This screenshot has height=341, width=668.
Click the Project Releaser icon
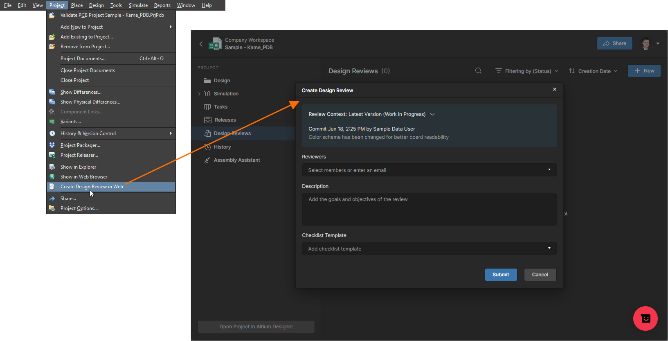pyautogui.click(x=52, y=155)
